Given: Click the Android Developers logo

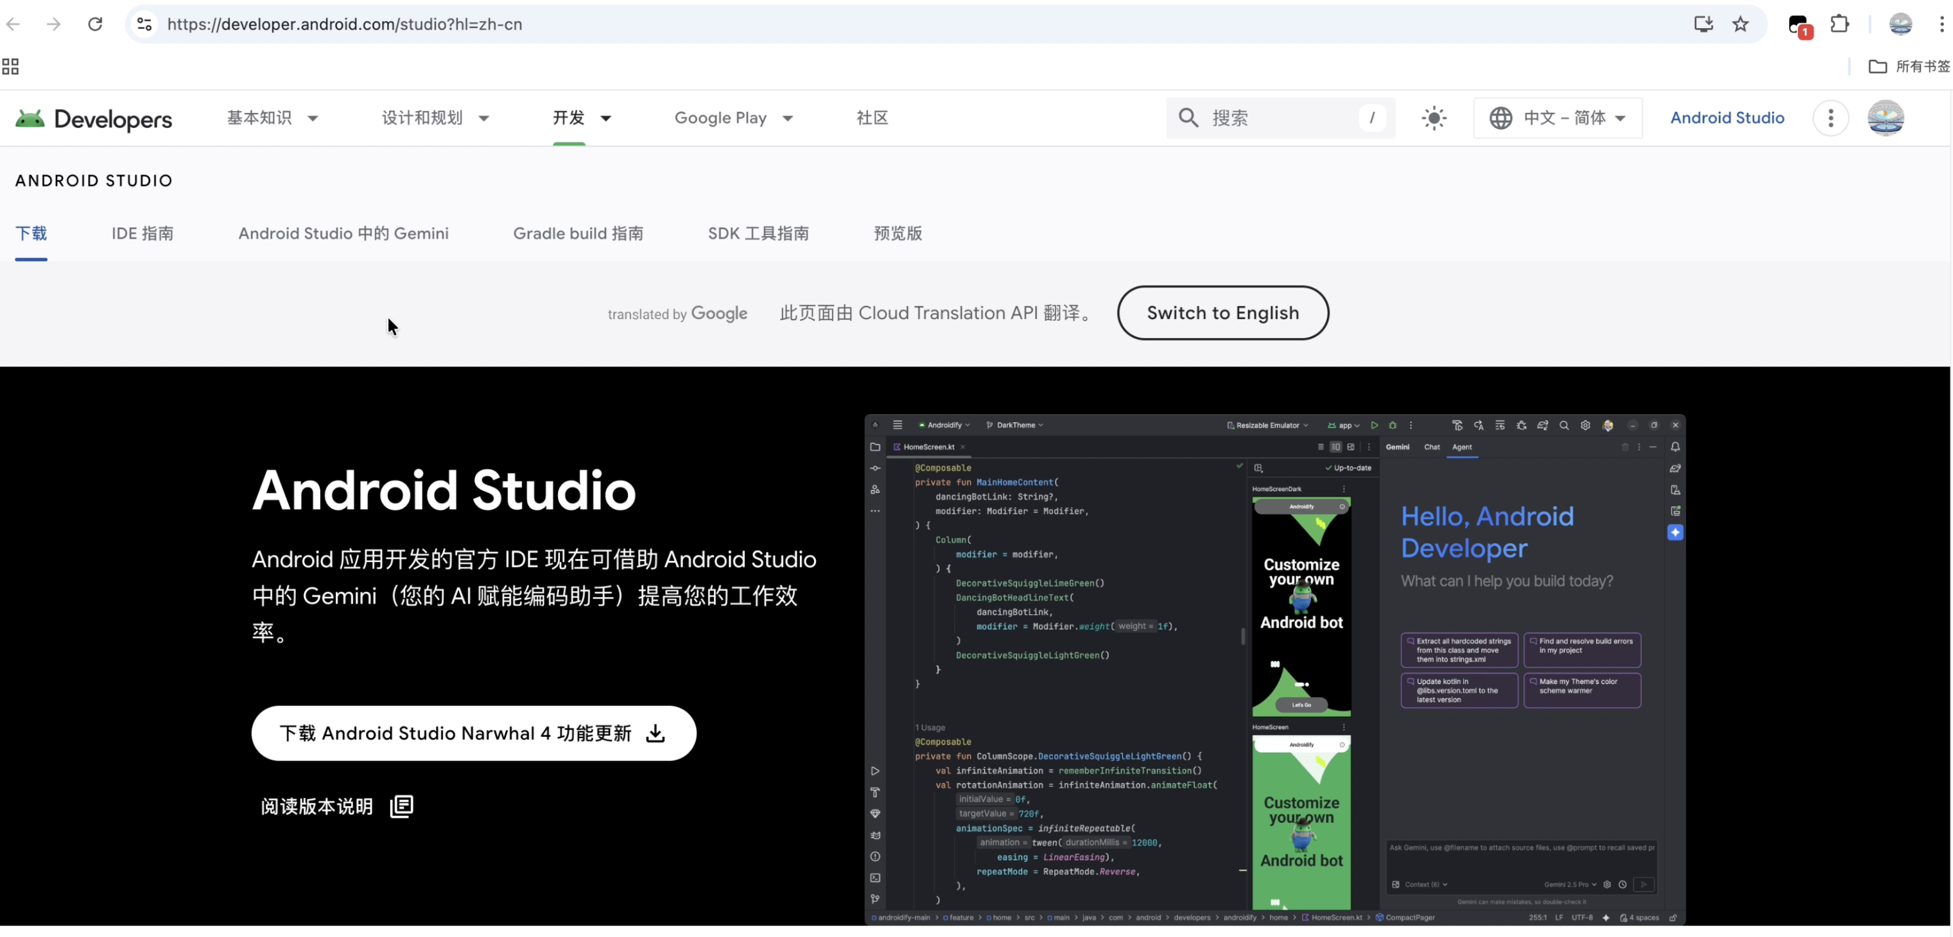Looking at the screenshot, I should click(x=94, y=118).
